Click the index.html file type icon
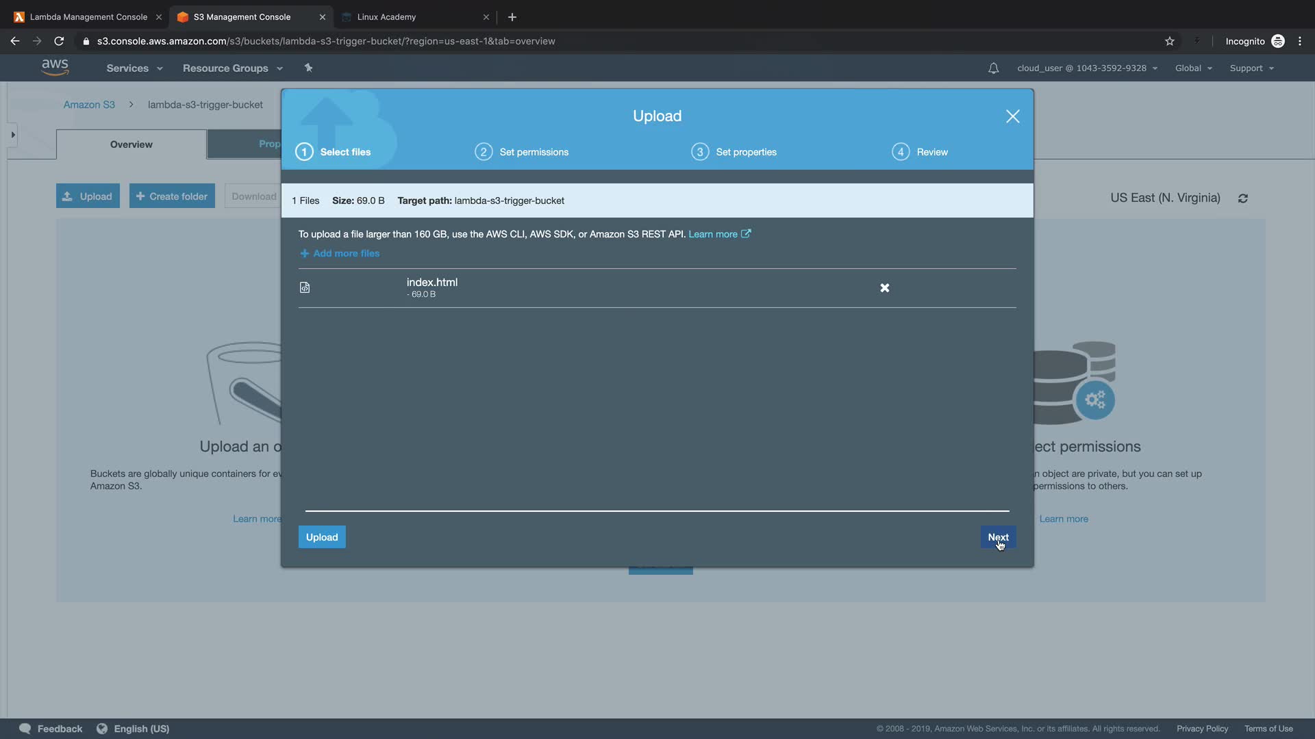Image resolution: width=1315 pixels, height=739 pixels. (305, 287)
